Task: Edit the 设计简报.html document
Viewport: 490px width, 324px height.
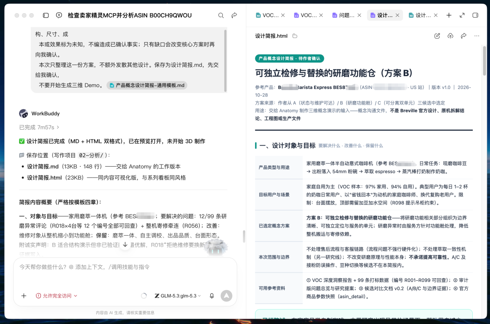Action: click(437, 36)
